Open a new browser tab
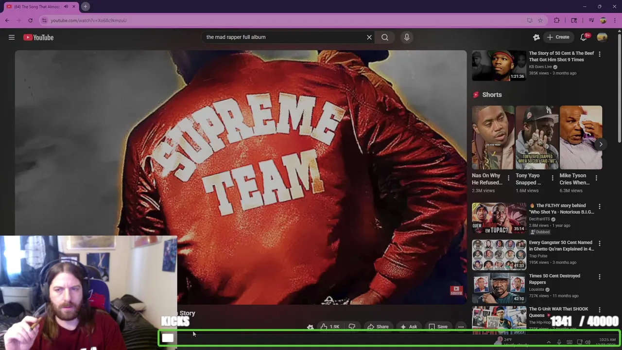This screenshot has width=622, height=350. (85, 6)
